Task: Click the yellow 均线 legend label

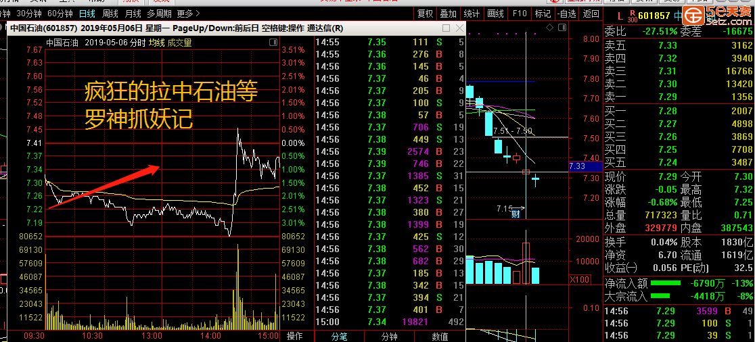Action: point(156,43)
